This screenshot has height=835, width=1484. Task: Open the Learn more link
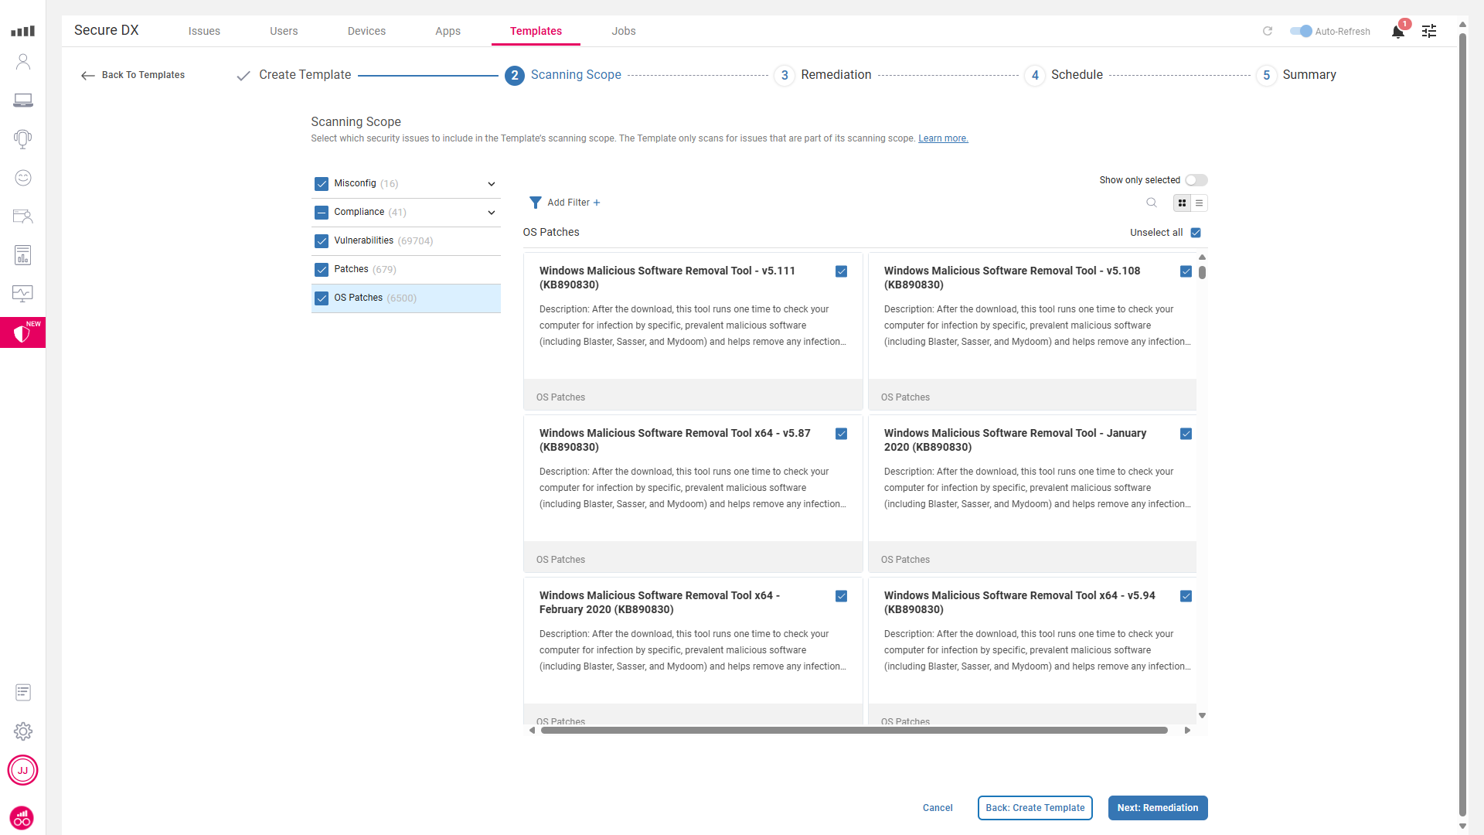(x=943, y=138)
